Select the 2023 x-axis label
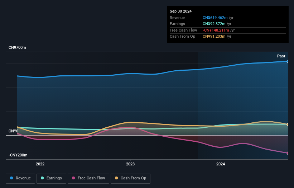 (130, 164)
